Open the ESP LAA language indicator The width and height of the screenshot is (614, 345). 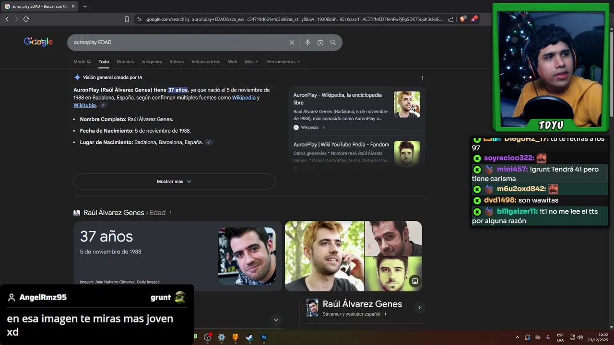tap(560, 337)
